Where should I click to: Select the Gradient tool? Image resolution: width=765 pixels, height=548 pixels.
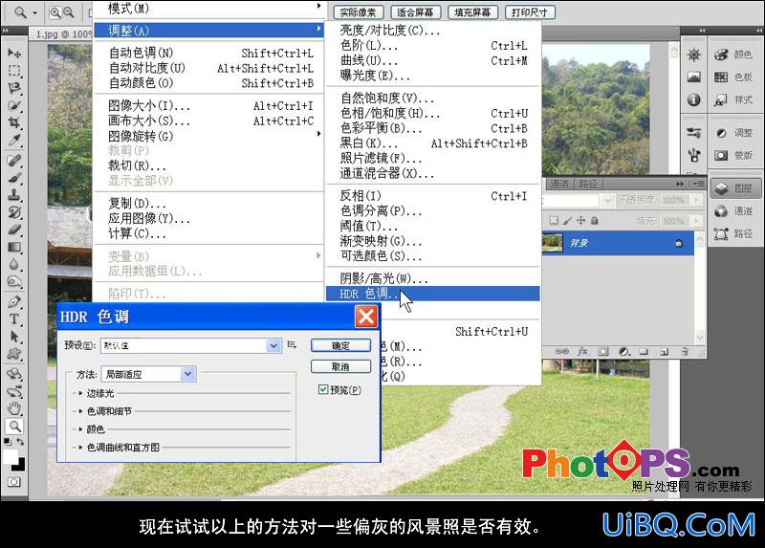[x=14, y=247]
